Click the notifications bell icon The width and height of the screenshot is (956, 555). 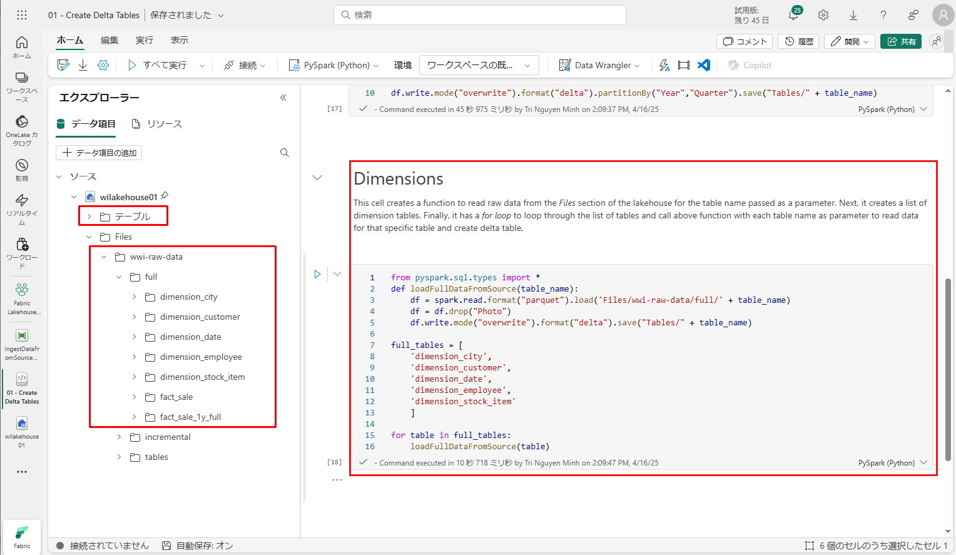793,15
